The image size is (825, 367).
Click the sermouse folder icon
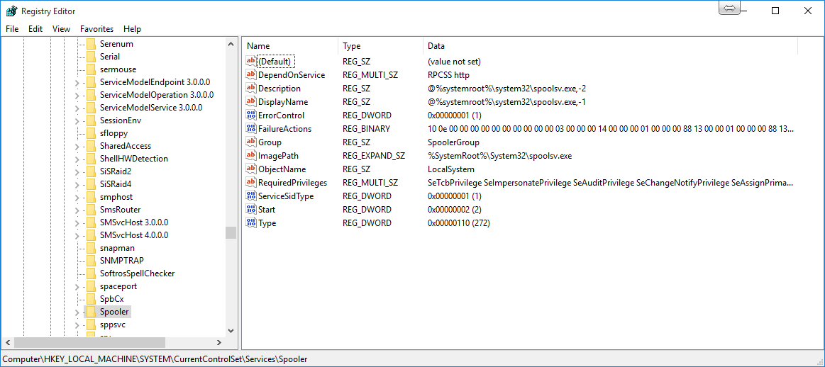coord(91,69)
